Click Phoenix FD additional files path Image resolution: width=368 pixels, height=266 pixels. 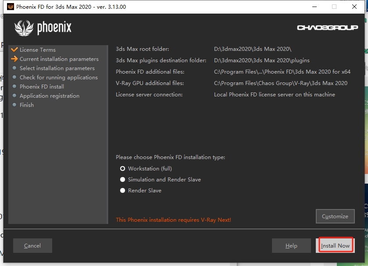coord(282,71)
